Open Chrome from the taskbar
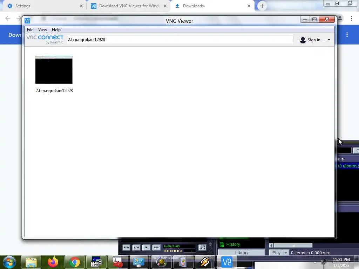This screenshot has width=359, height=269. click(75, 262)
